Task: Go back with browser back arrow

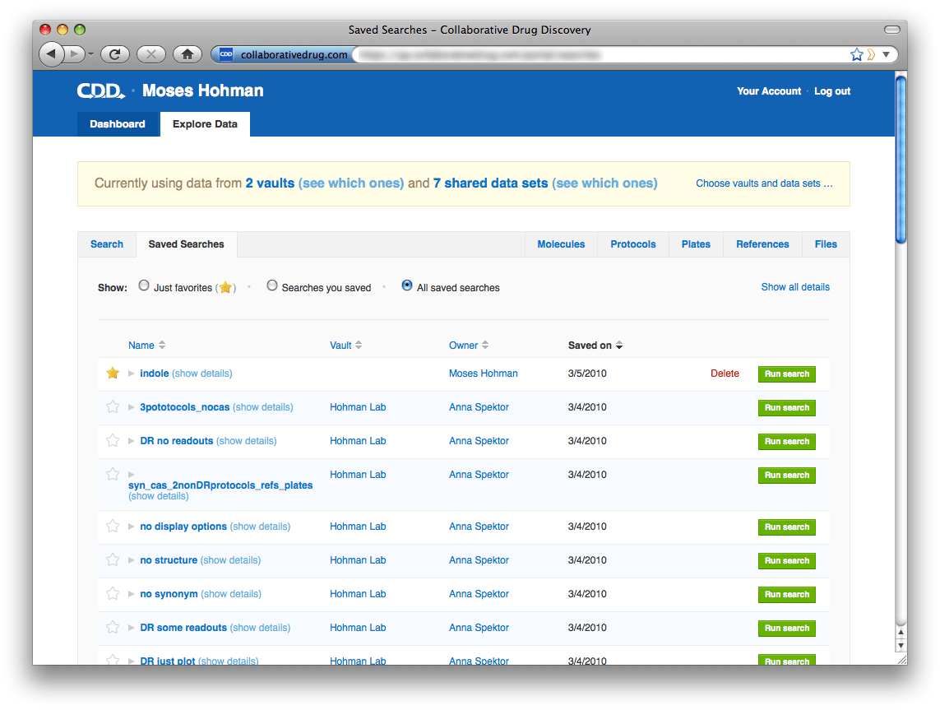Action: [x=51, y=54]
